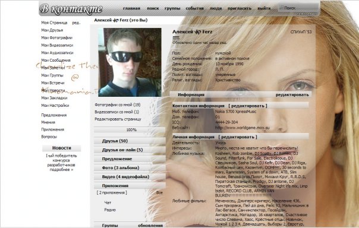Select пригласить in top navigation

pos(240,8)
